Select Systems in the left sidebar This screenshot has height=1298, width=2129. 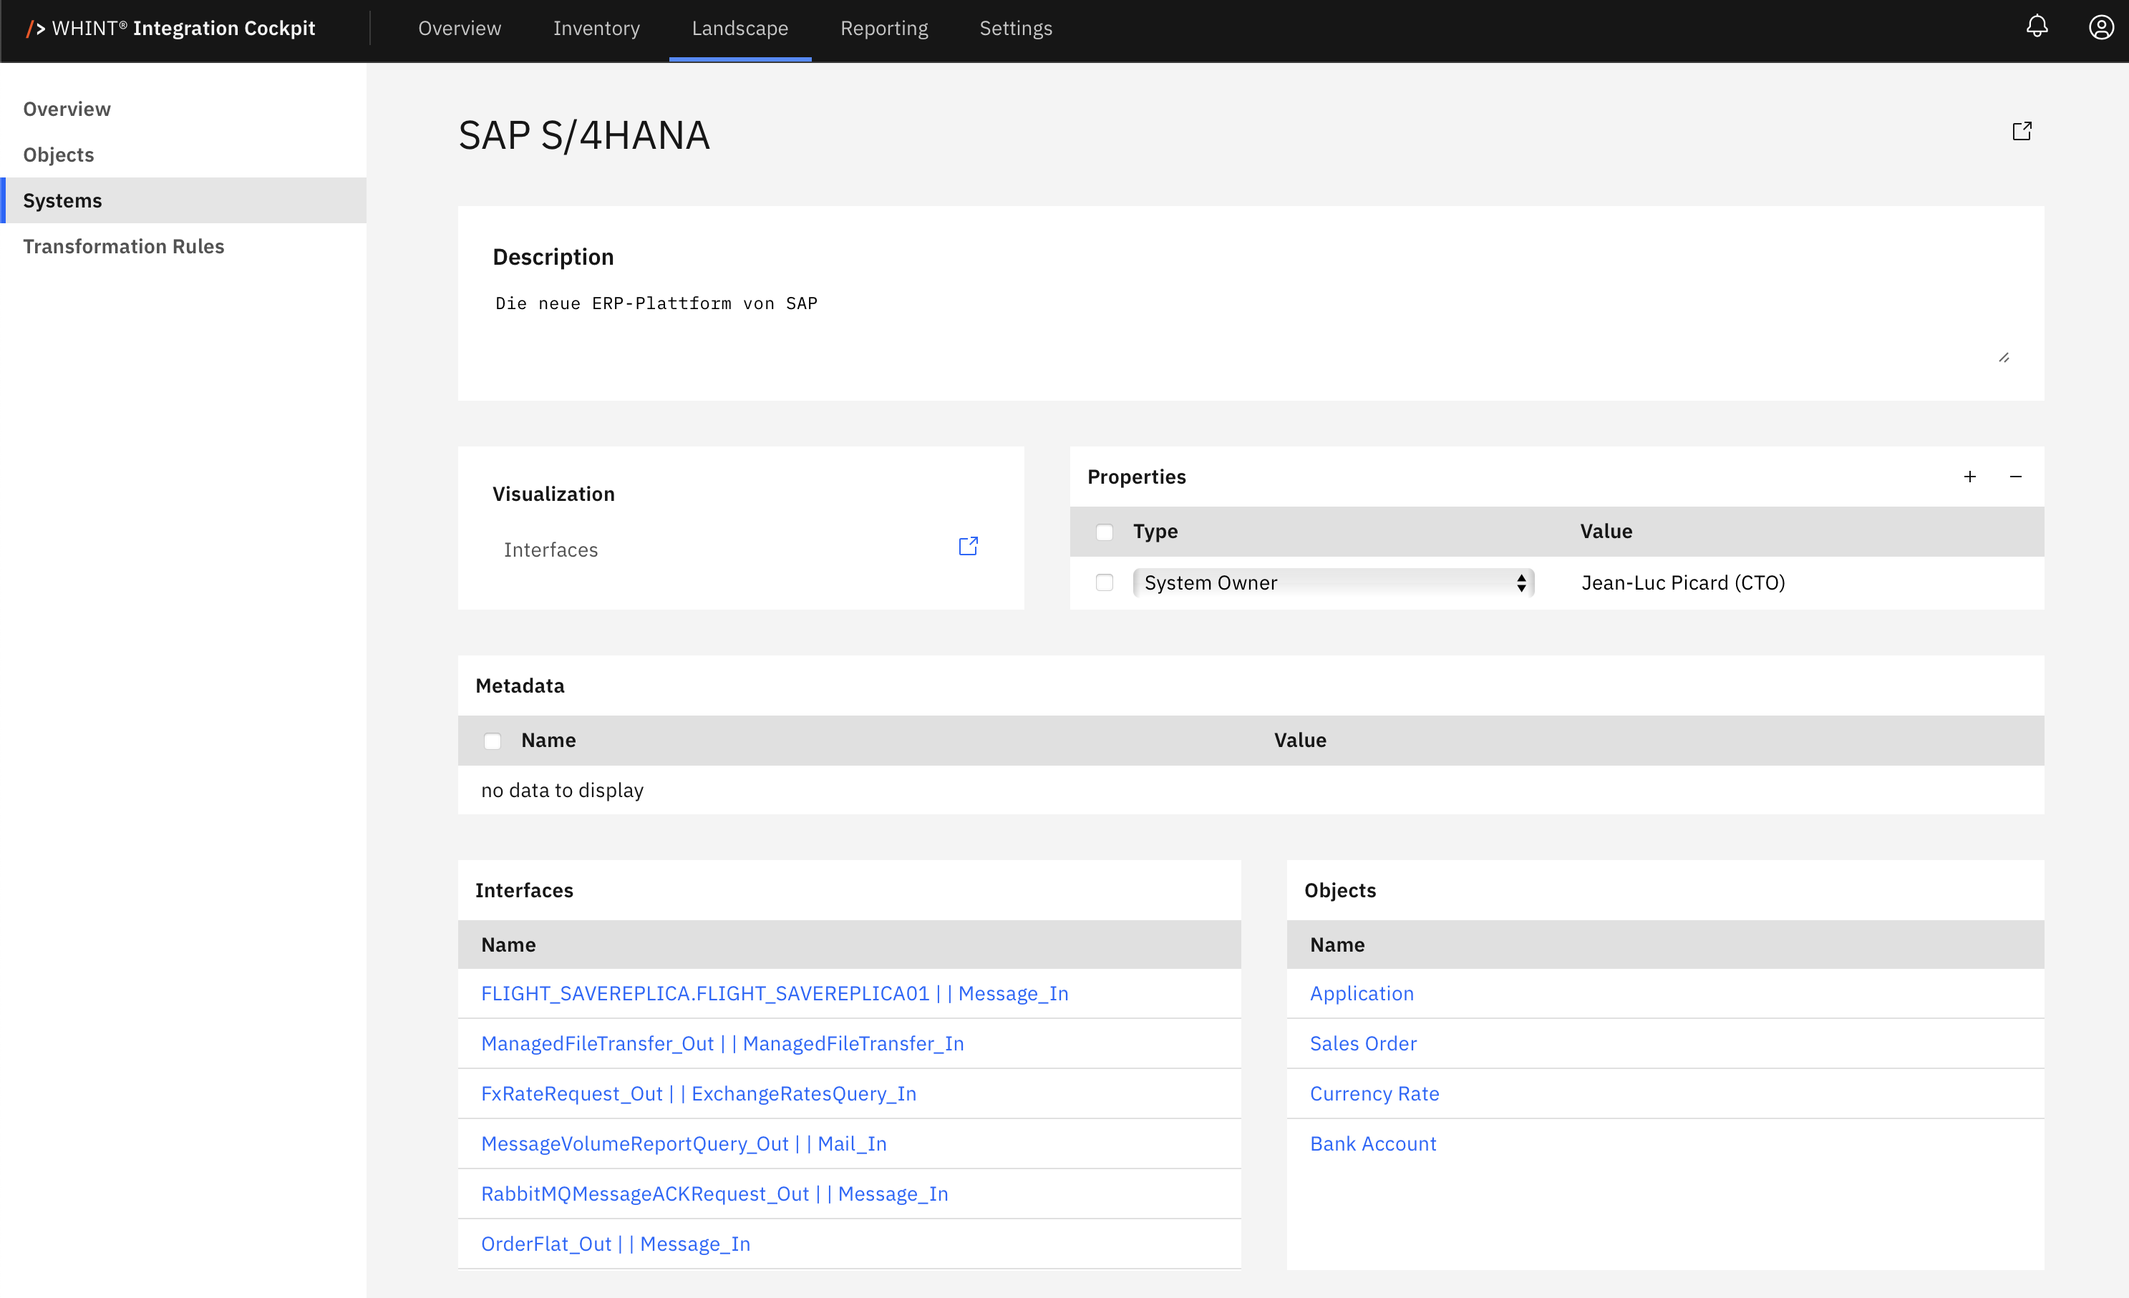point(183,200)
